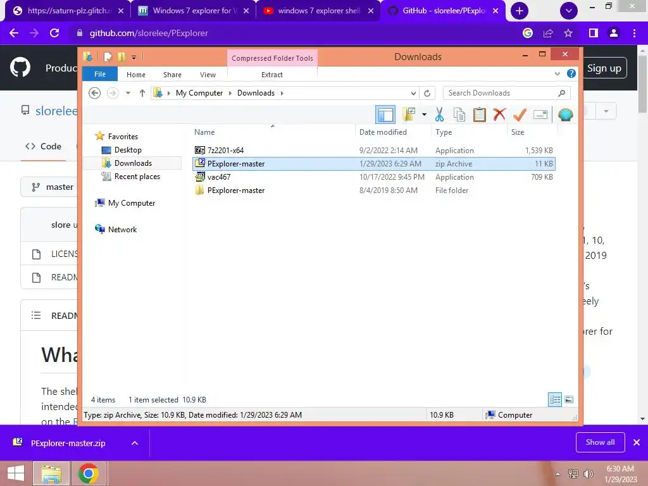
Task: Sort by Date modified column
Action: click(393, 132)
